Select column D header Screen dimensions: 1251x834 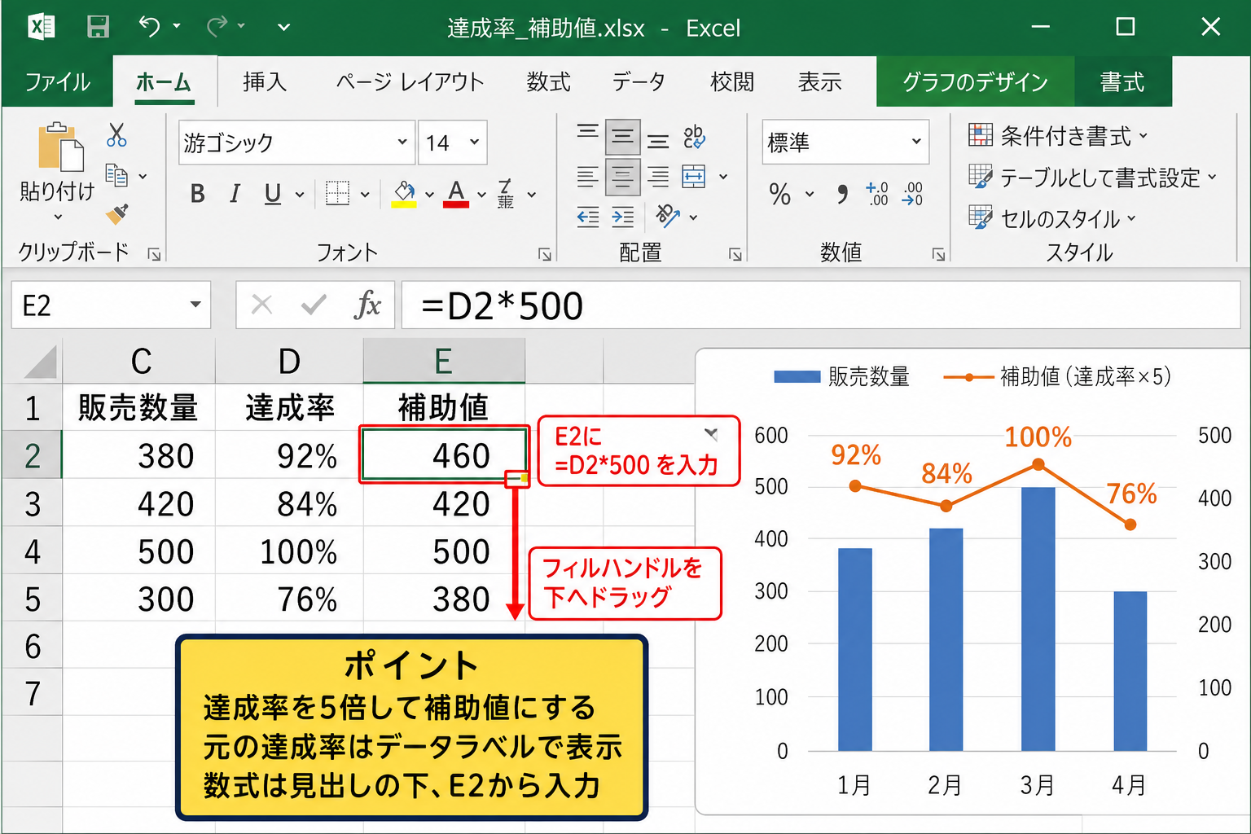289,361
